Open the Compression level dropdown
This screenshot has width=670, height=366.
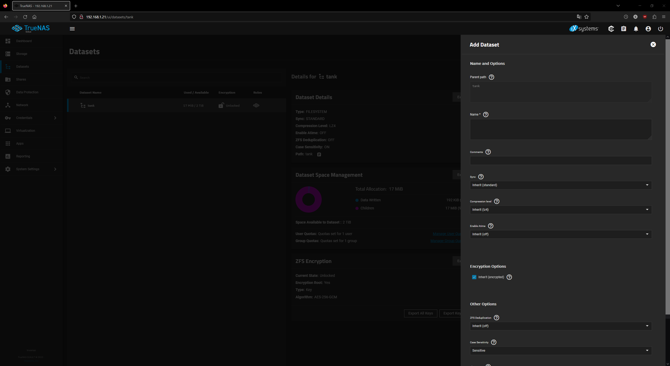(561, 210)
